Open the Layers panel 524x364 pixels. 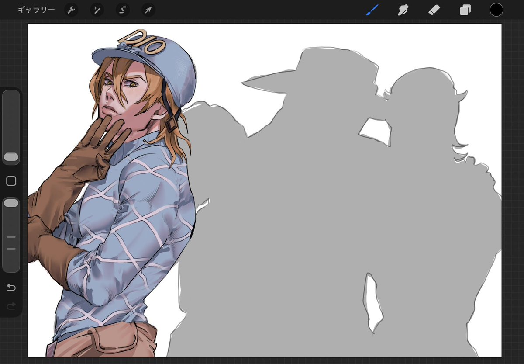point(465,10)
